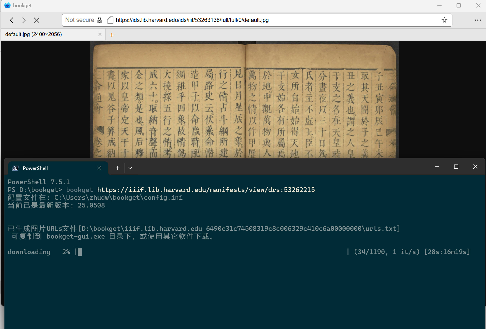Viewport: 486px width, 329px height.
Task: Minimize the PowerShell terminal window
Action: coord(437,166)
